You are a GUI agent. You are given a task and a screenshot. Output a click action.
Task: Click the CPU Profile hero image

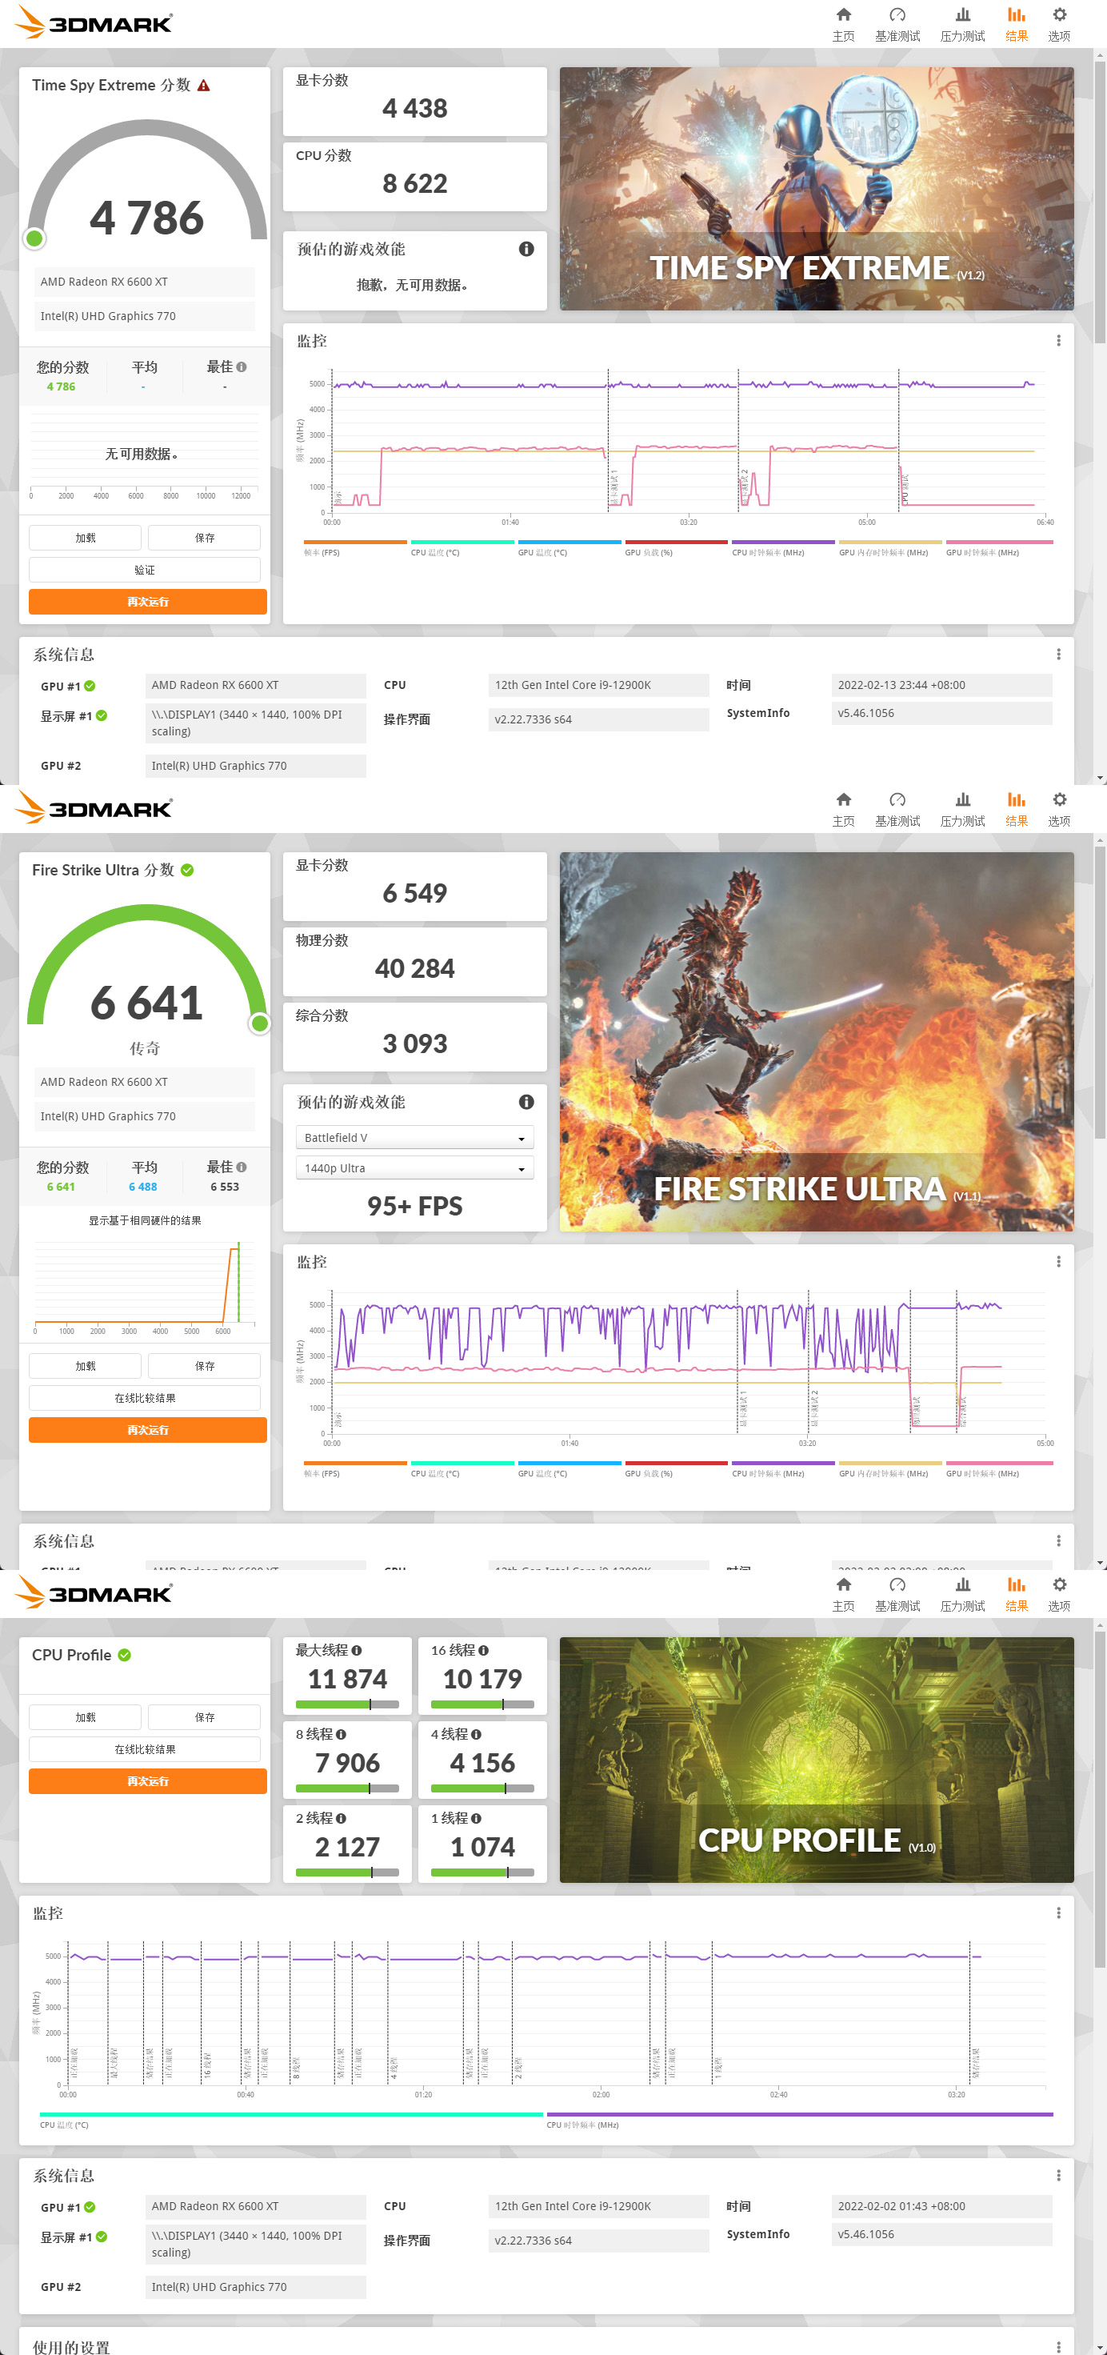817,1760
